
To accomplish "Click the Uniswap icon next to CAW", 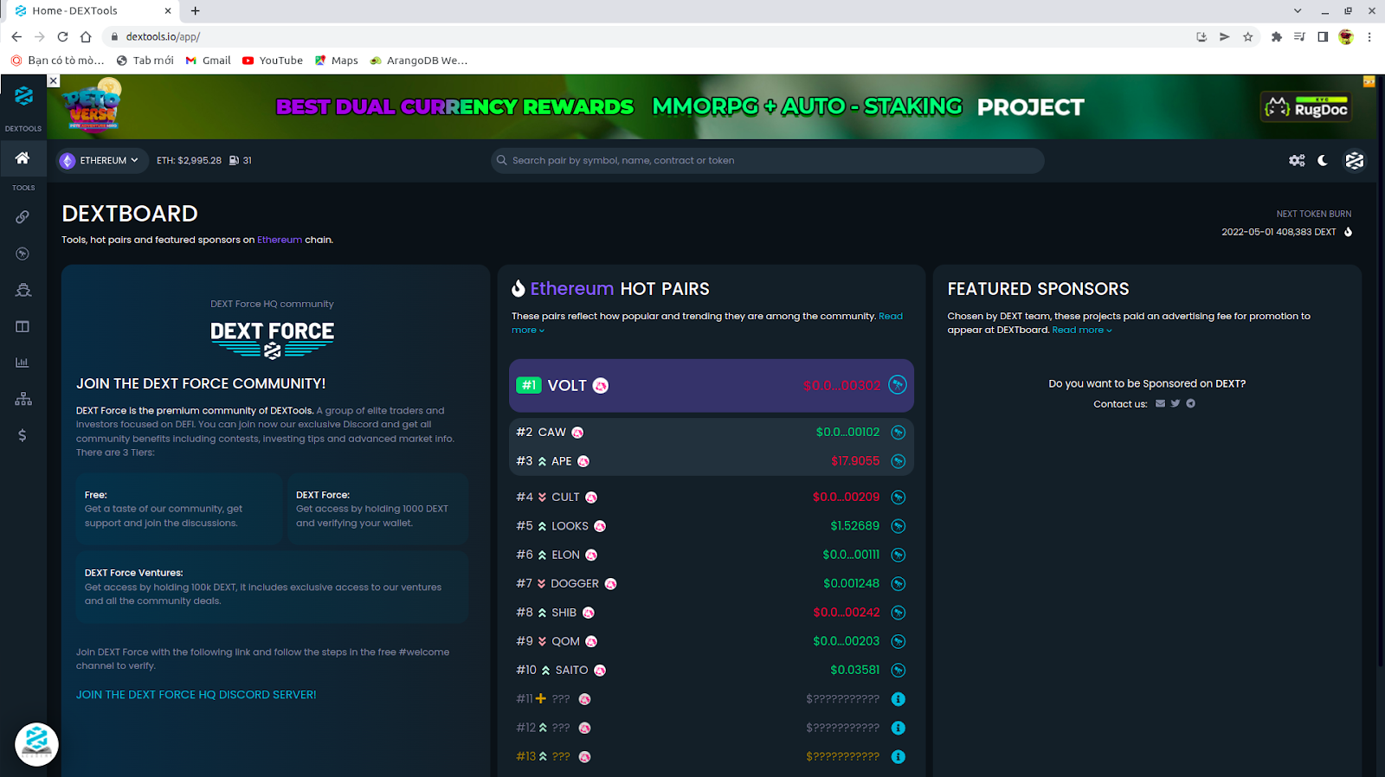I will click(577, 433).
